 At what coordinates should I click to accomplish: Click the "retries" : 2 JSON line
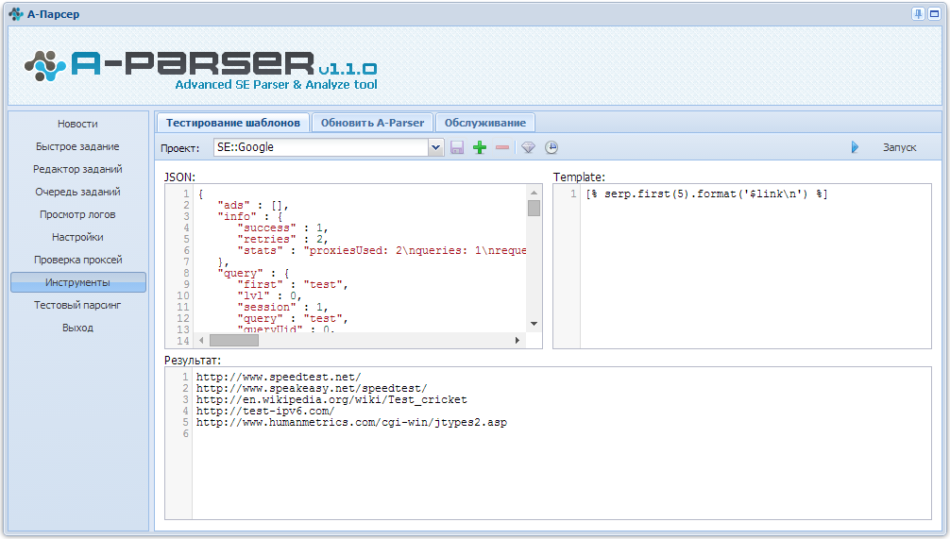point(282,239)
